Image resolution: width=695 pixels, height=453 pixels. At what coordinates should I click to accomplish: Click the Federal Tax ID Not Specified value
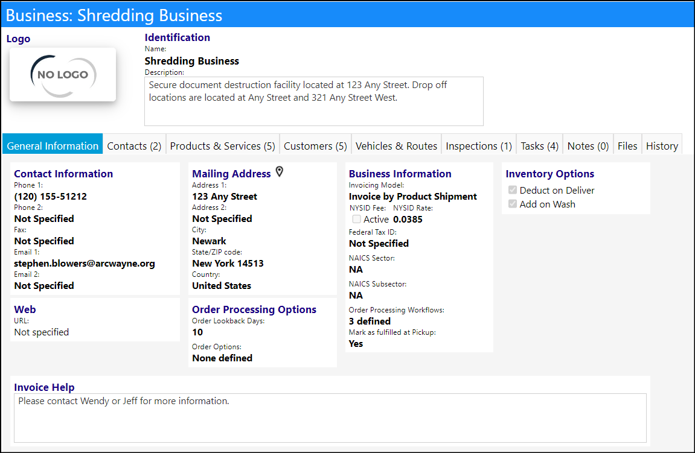click(x=379, y=244)
